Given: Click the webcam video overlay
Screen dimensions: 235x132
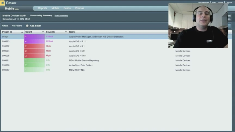Looking at the screenshot, I should [198, 25].
